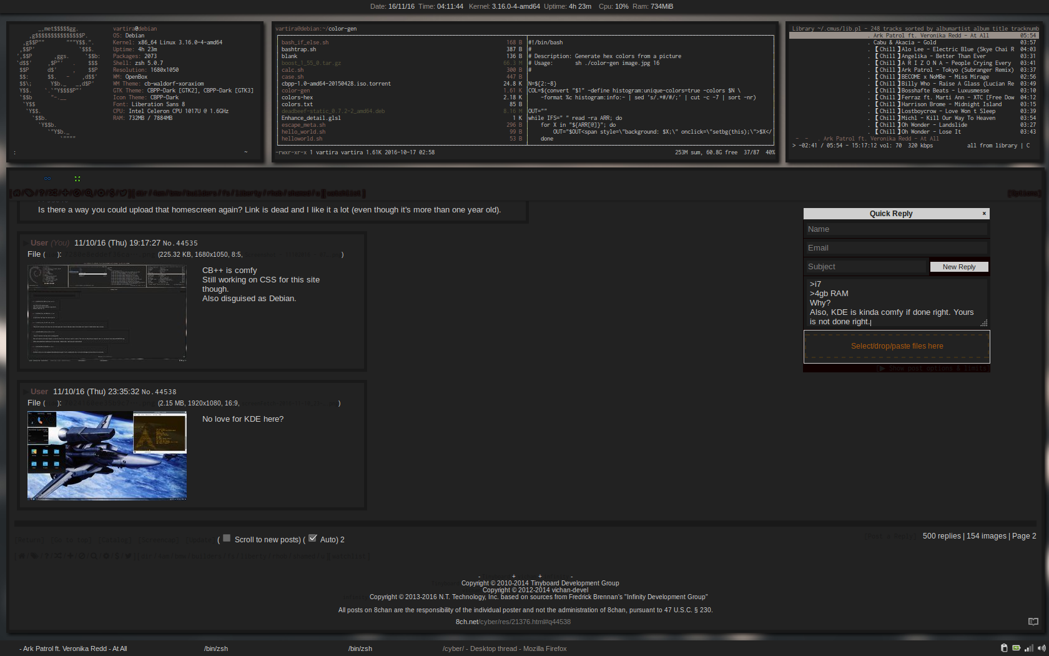Click the New Reply button
This screenshot has height=656, width=1049.
click(x=959, y=267)
